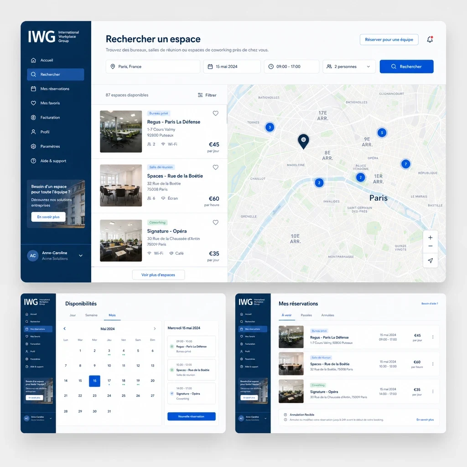Open 14:00 - 17:00 Signature - Opéra slot
Viewport: 467px width, 467px height.
192,394
